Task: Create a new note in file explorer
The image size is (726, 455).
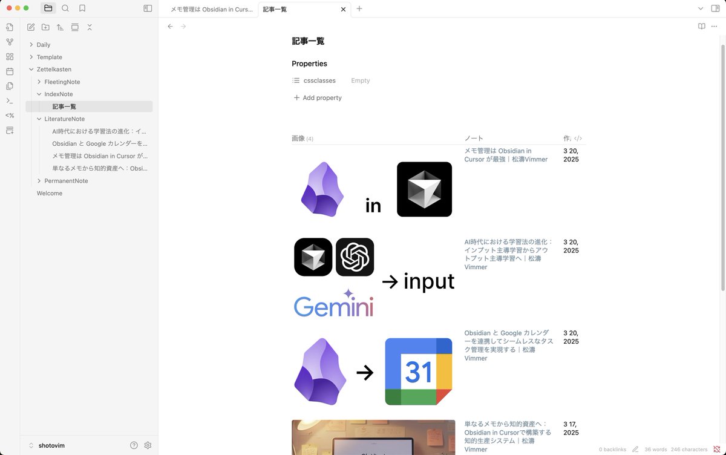Action: 31,27
